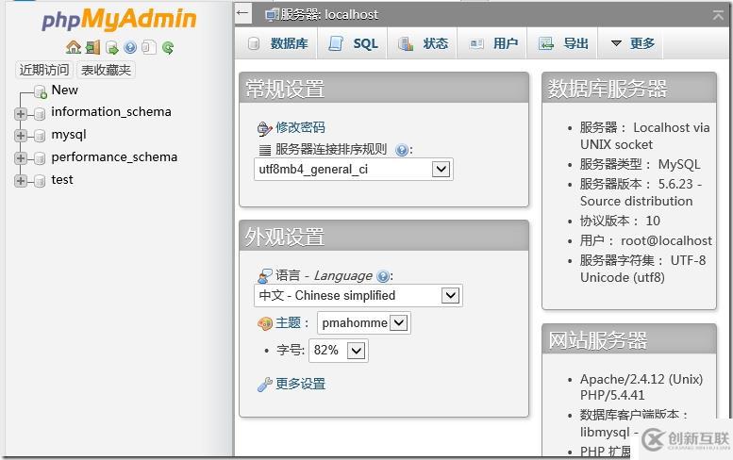Click the wrench icon for more settings
Screen dimensions: 733x460
[264, 385]
